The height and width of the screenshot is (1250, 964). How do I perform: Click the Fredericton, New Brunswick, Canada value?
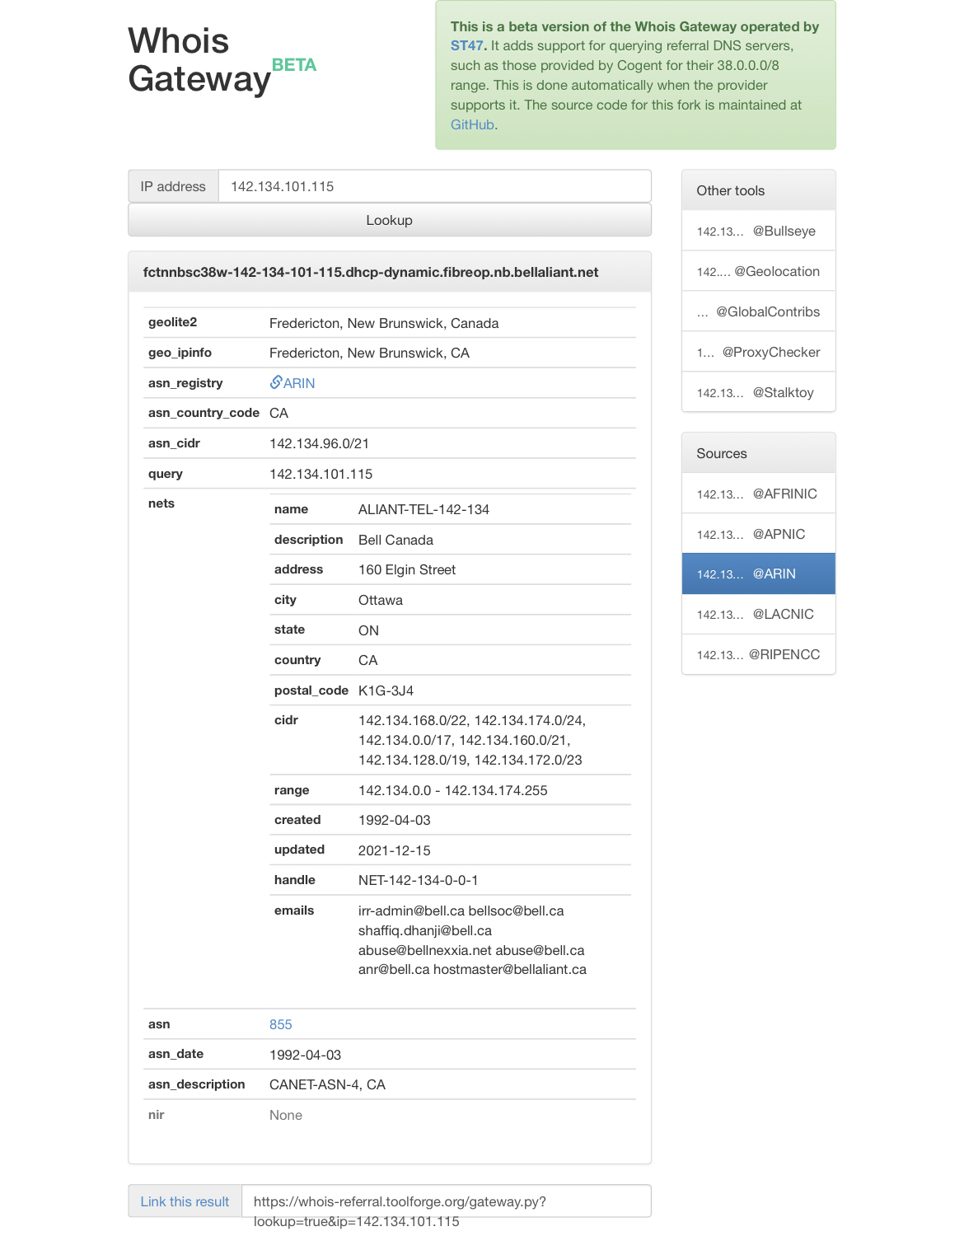point(384,323)
